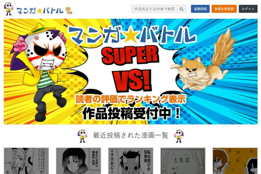Open the 新規会員登録 registration button
The image size is (261, 174).
pos(224,9)
